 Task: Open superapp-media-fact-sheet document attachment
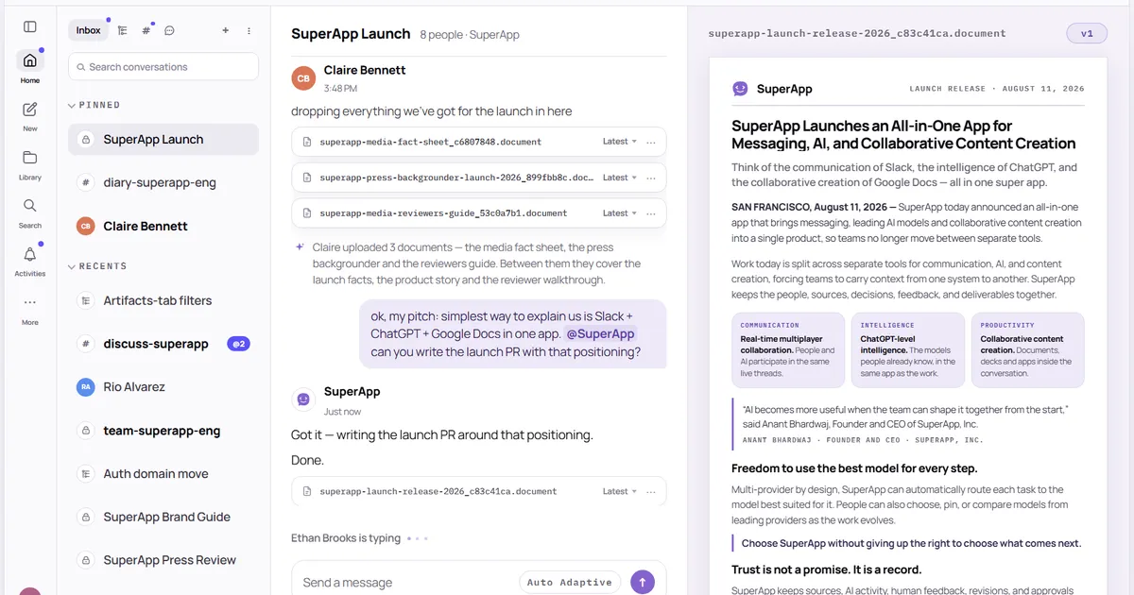479,142
